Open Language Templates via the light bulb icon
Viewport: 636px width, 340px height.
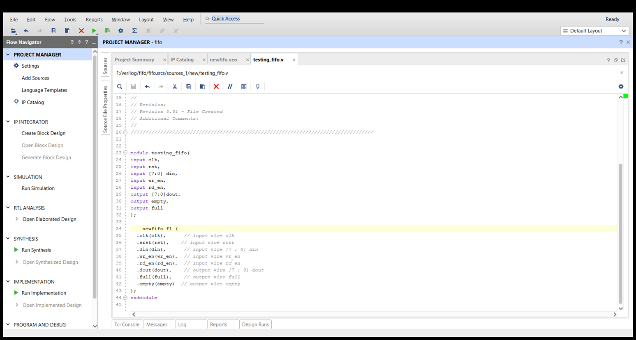point(258,87)
